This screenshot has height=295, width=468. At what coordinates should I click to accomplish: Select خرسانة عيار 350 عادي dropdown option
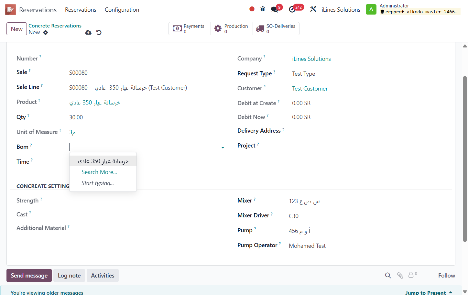pyautogui.click(x=103, y=161)
